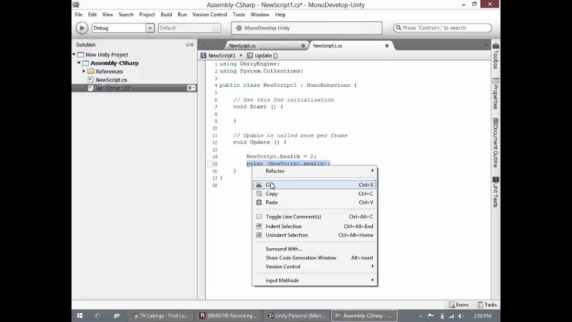The height and width of the screenshot is (322, 572).
Task: Open the Search menu
Action: click(x=126, y=14)
